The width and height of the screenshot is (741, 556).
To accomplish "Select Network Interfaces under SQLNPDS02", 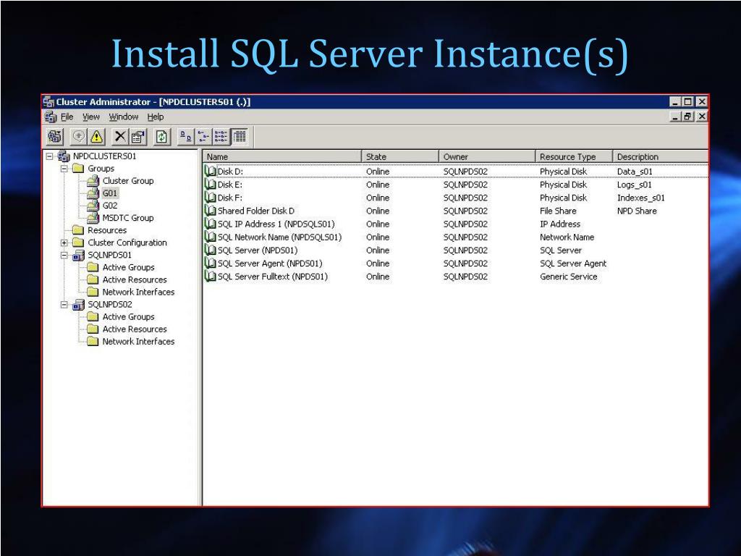I will pos(138,342).
